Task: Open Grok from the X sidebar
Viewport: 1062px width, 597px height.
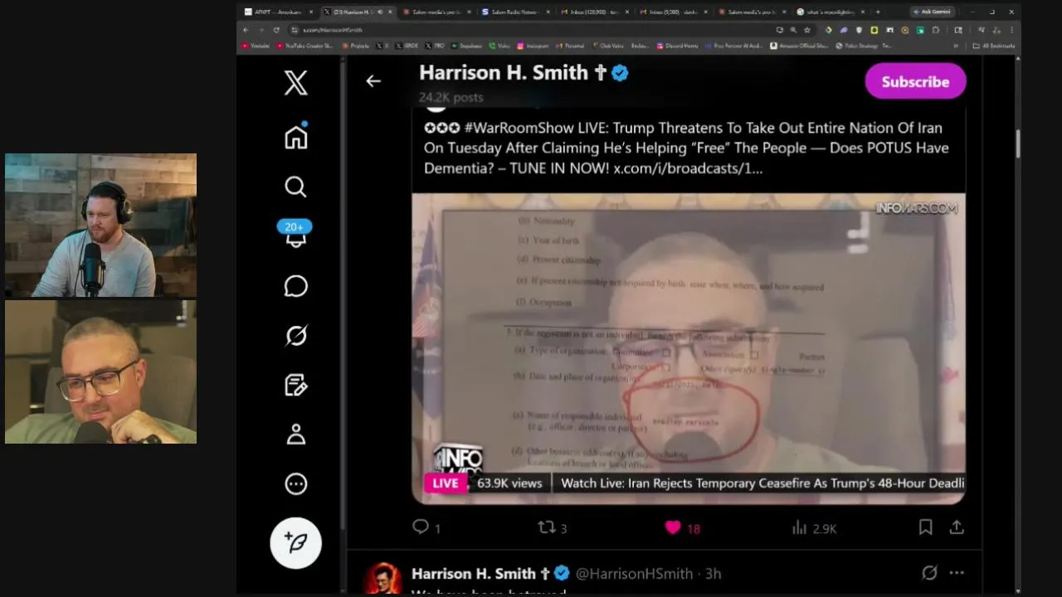Action: pos(295,336)
